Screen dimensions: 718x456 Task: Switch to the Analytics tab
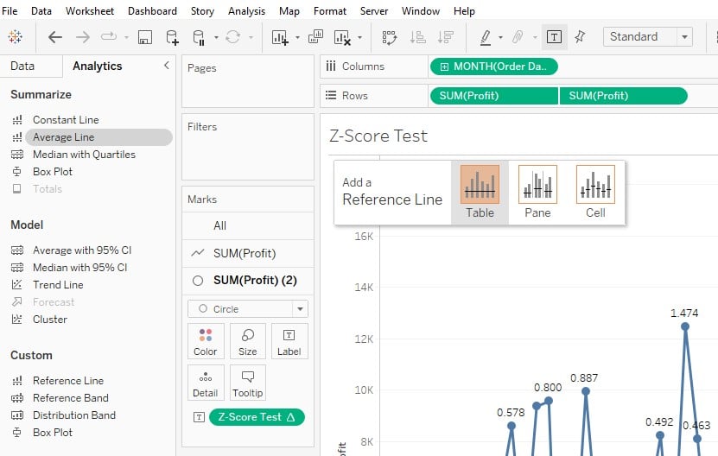tap(98, 66)
